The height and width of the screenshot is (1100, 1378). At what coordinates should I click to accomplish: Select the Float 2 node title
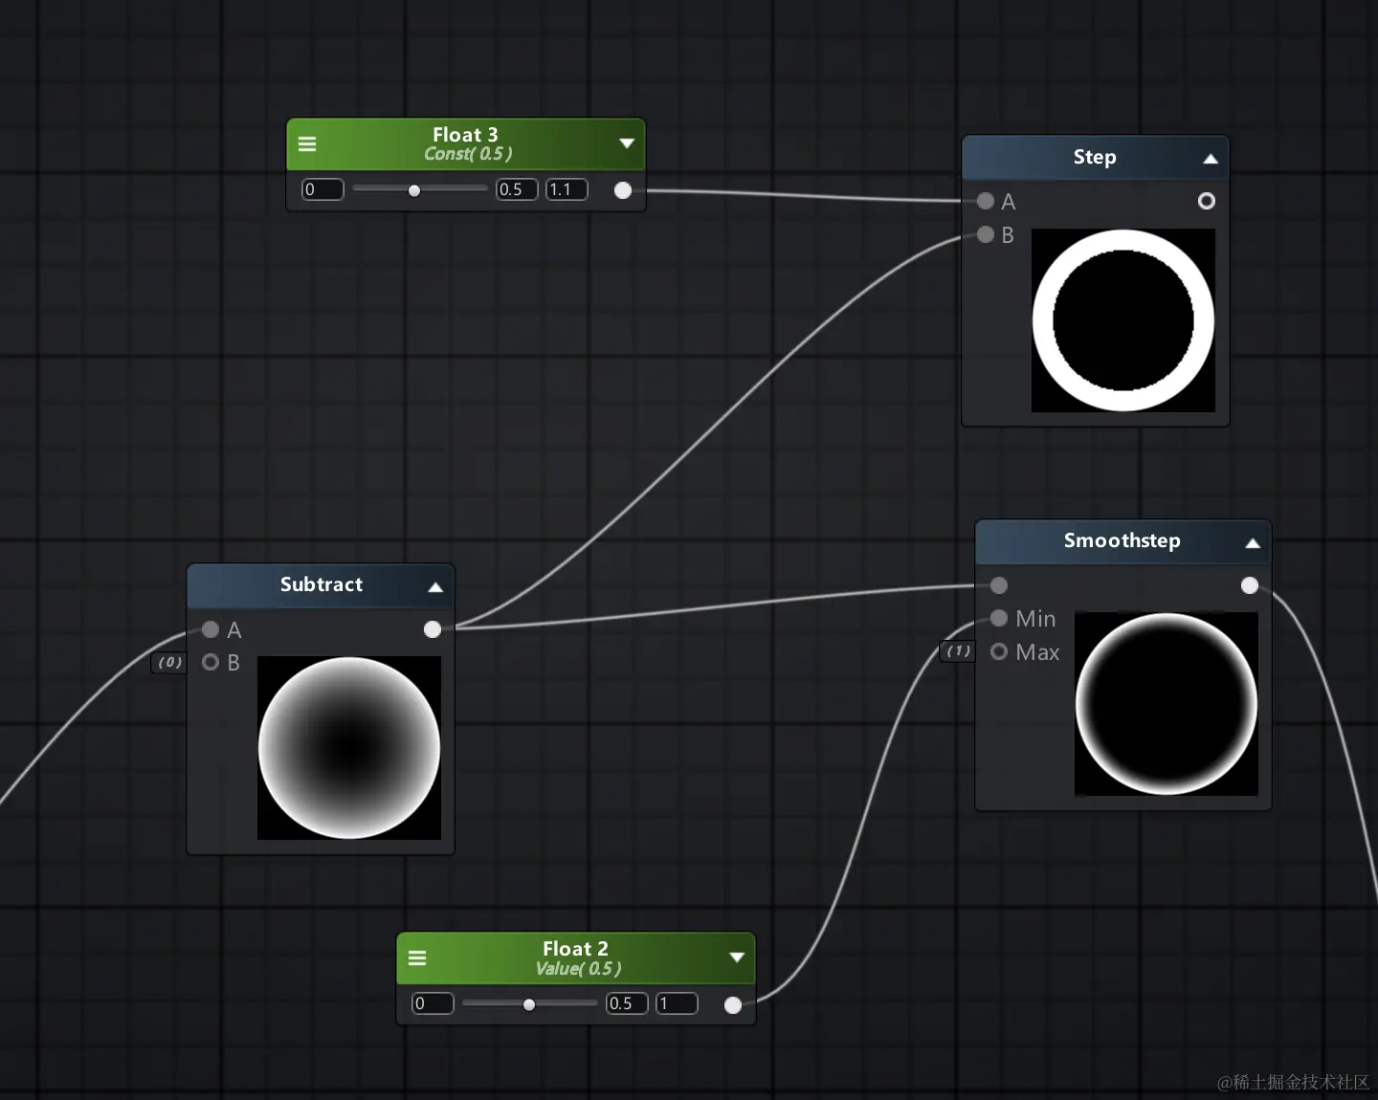click(x=575, y=949)
